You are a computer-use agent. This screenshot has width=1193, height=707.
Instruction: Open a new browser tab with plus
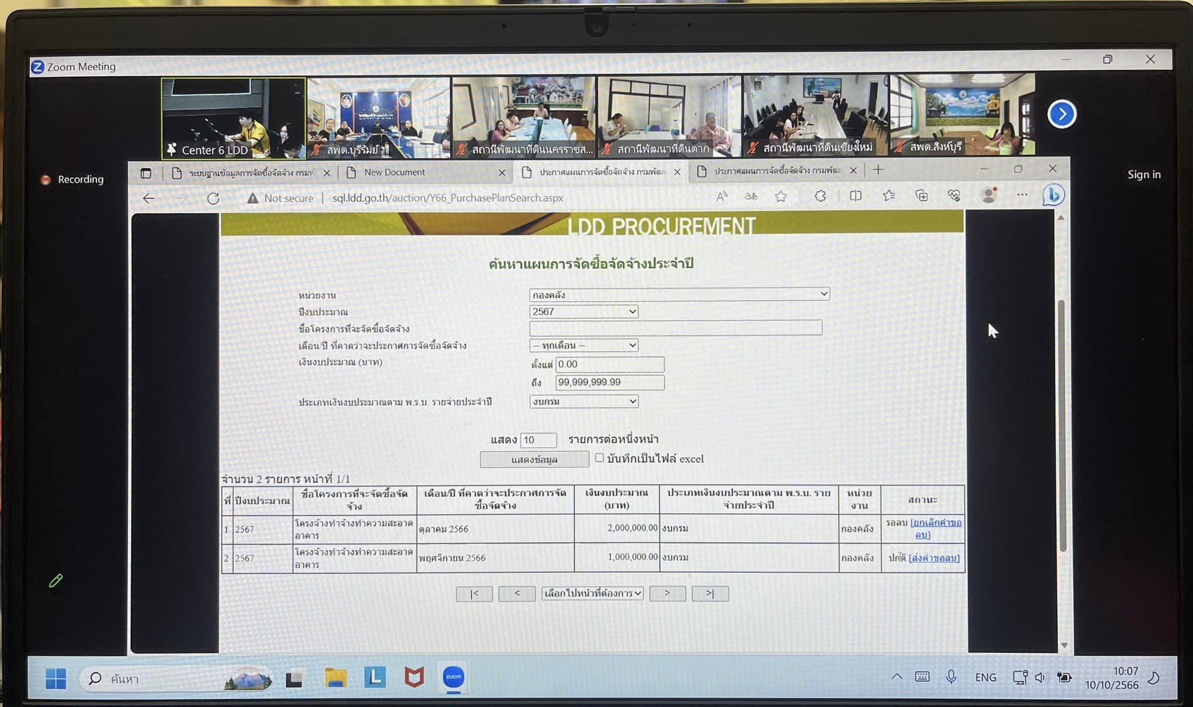(878, 170)
